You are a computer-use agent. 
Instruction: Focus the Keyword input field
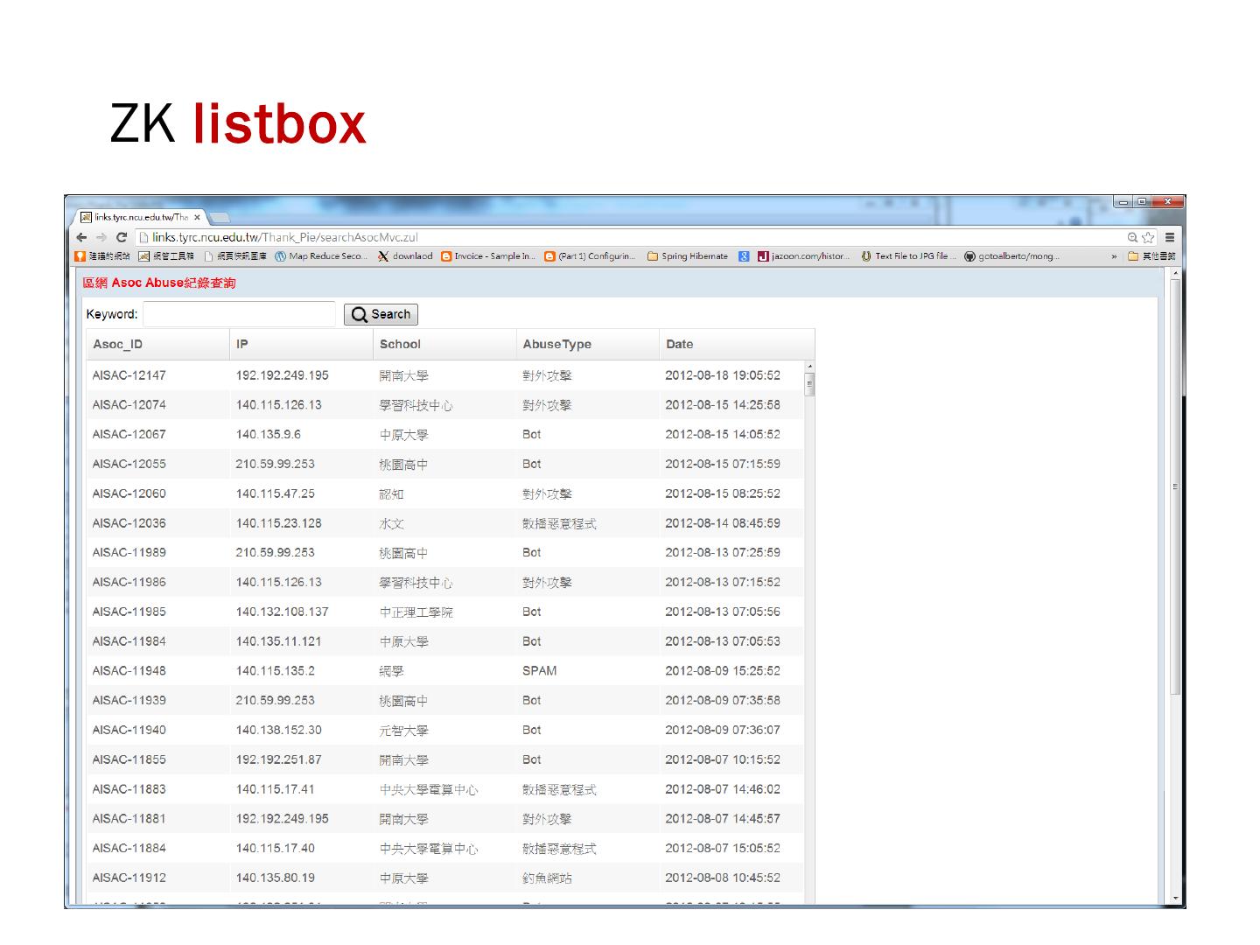tap(239, 314)
